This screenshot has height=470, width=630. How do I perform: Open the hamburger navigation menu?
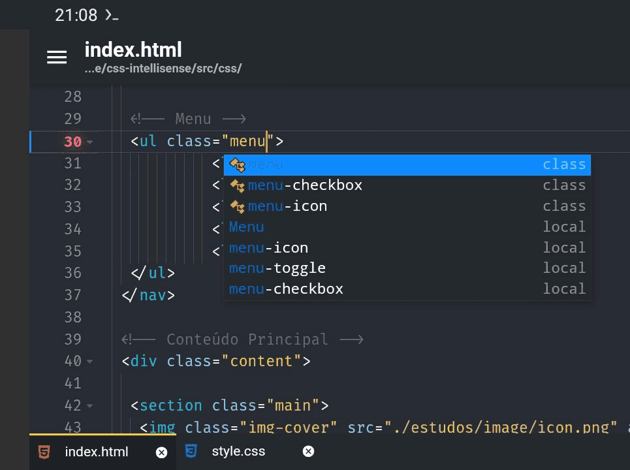57,57
